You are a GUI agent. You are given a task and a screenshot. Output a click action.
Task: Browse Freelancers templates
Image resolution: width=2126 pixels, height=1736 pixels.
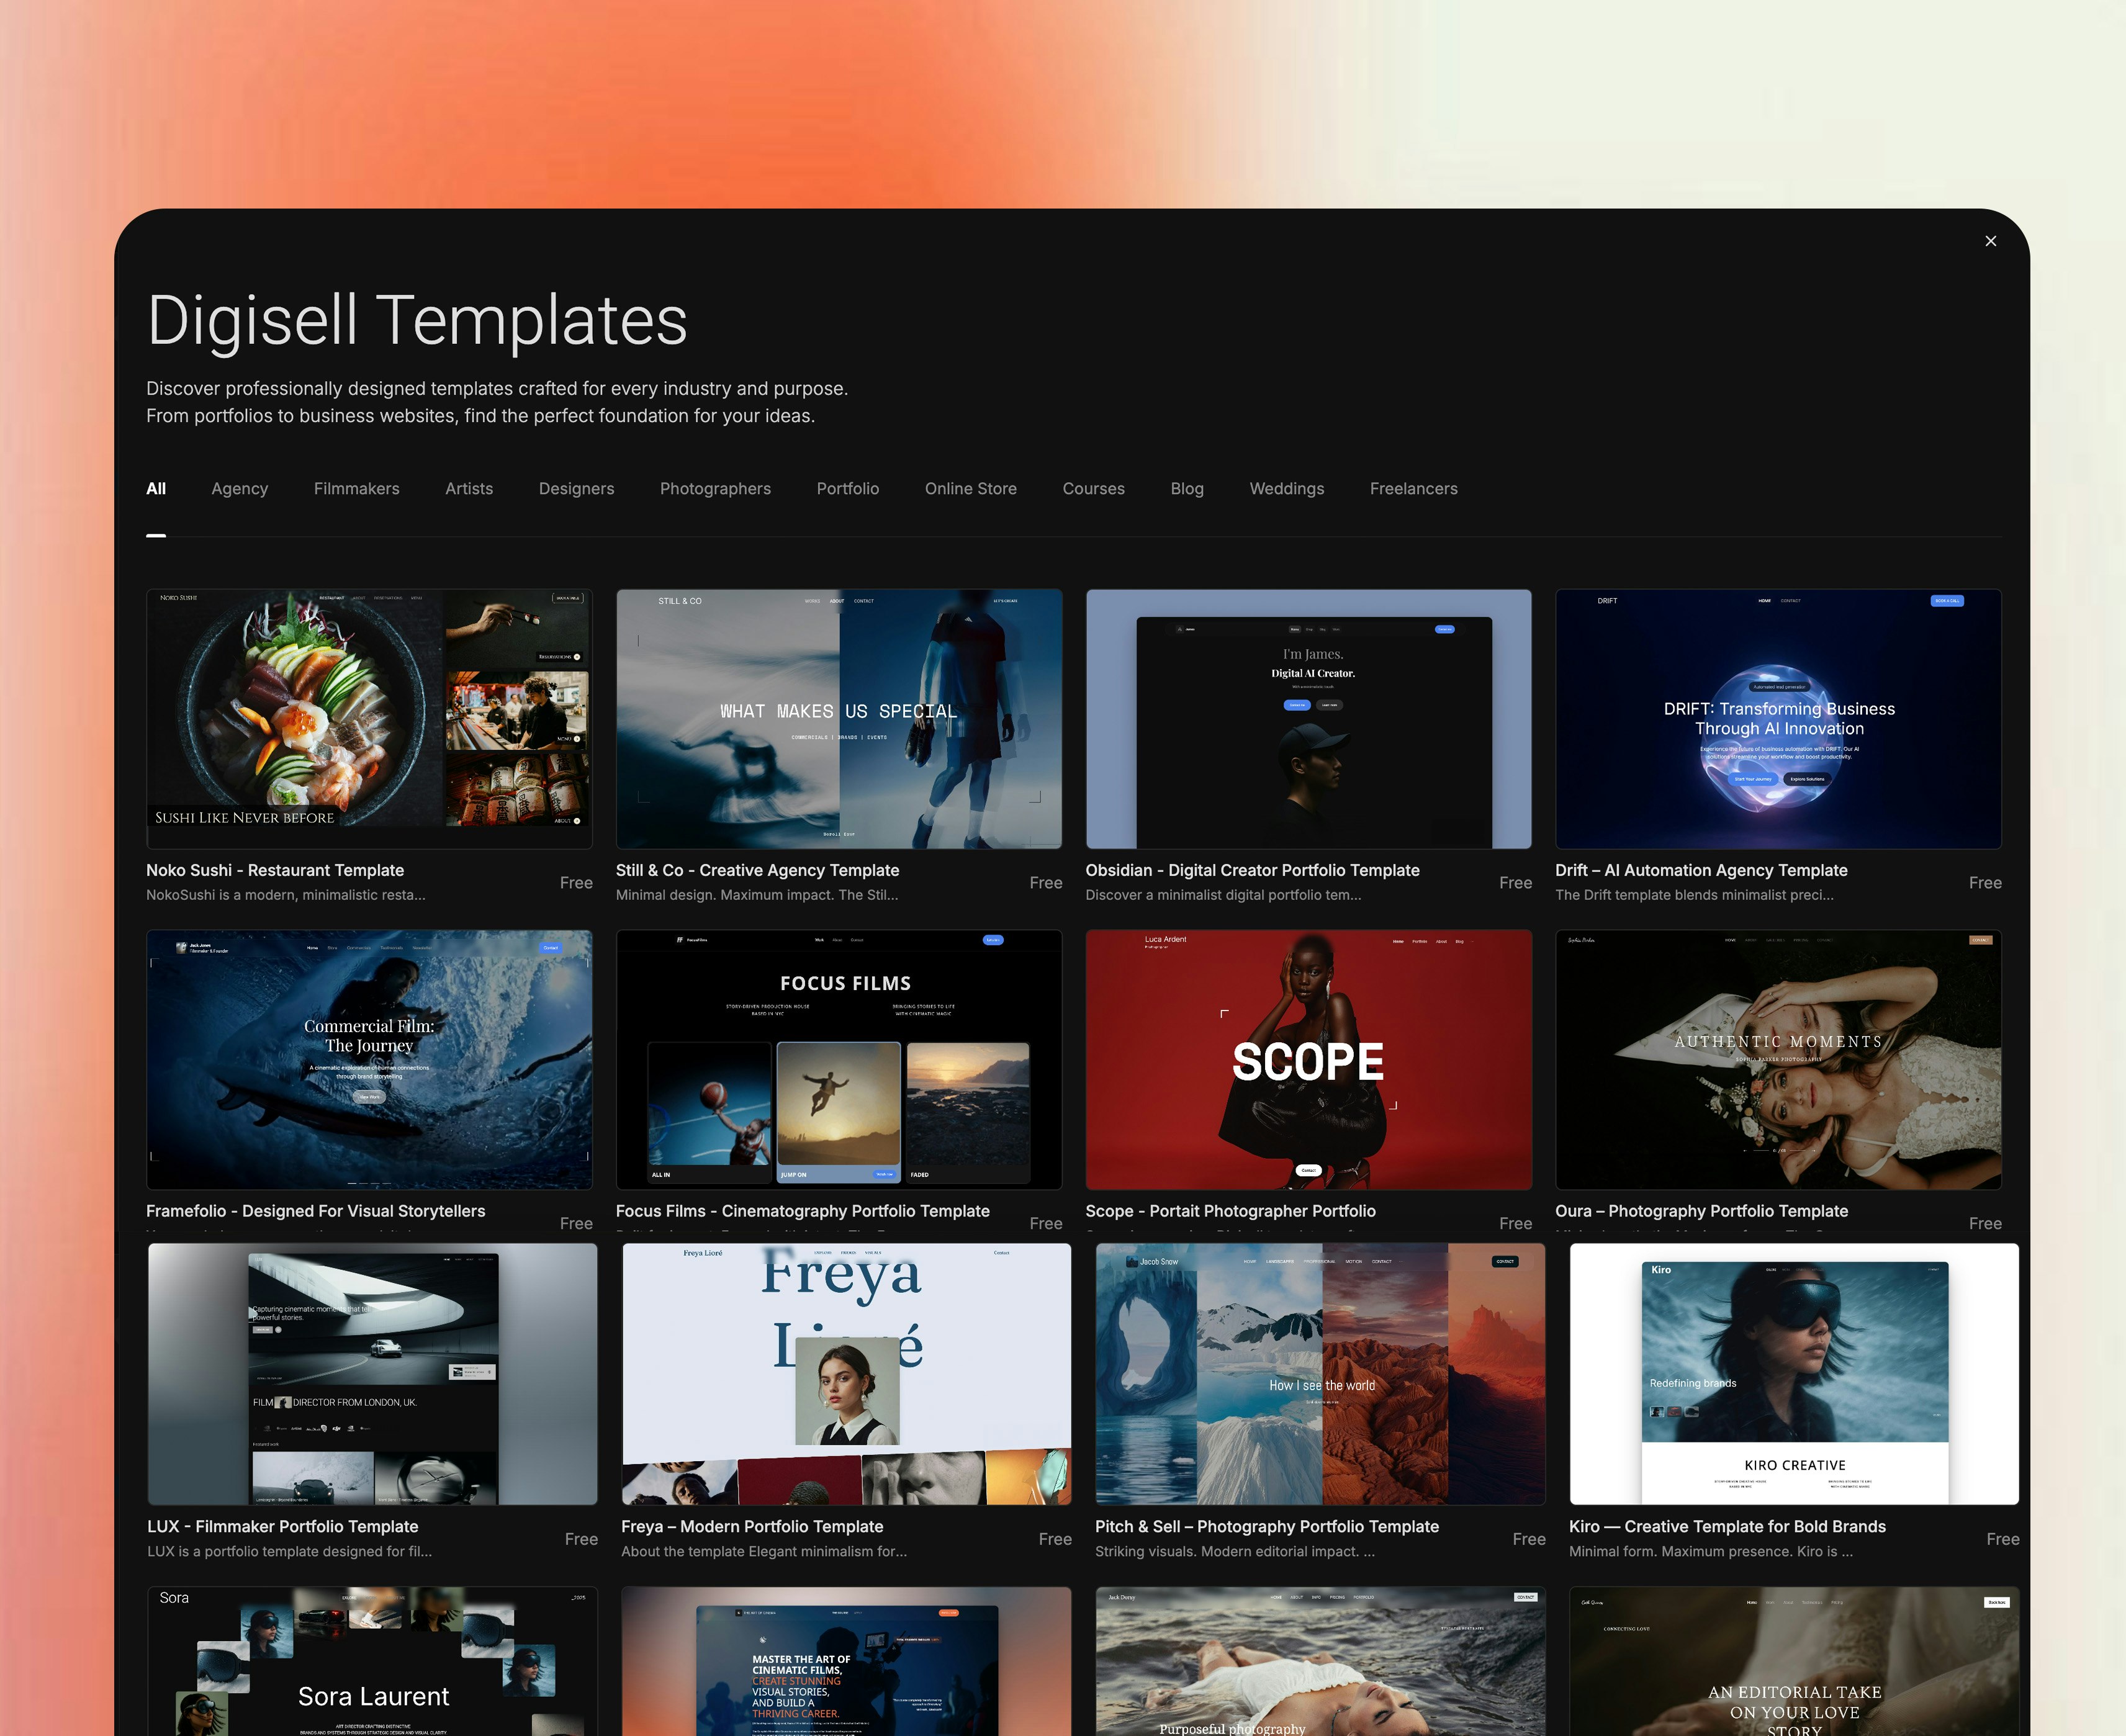point(1413,488)
